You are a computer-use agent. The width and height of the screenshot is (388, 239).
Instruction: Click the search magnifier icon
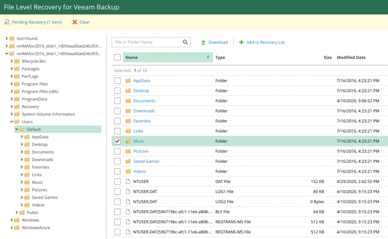pos(185,42)
